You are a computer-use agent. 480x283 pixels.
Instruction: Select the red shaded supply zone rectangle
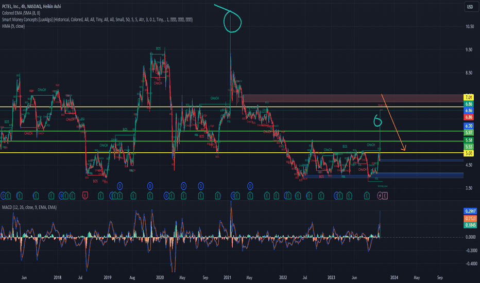[354, 98]
